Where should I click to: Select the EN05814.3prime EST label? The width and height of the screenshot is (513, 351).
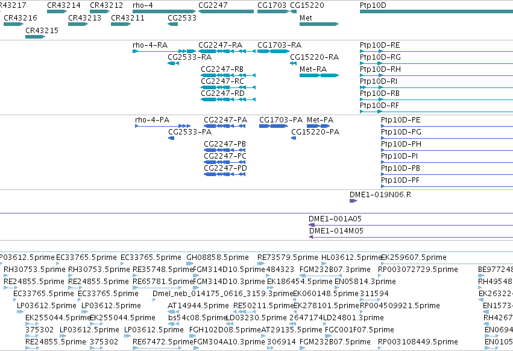(x=365, y=282)
